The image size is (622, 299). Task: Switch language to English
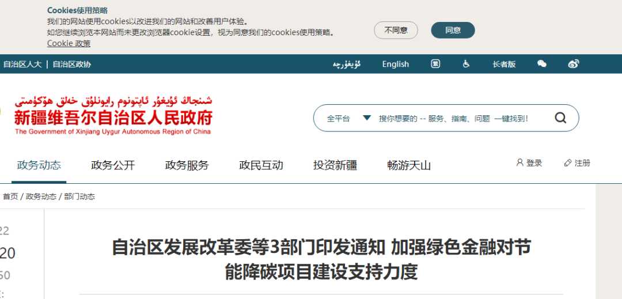point(395,64)
